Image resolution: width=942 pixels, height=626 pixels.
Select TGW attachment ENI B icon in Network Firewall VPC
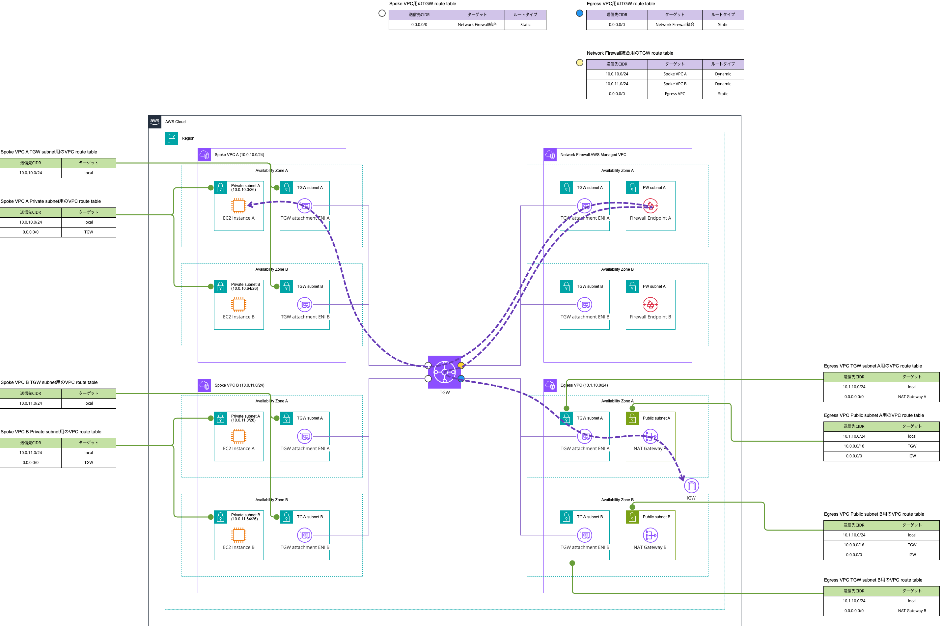[x=585, y=305]
